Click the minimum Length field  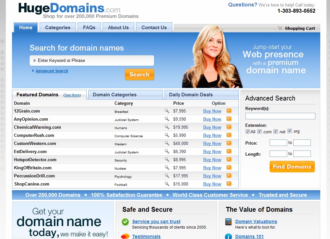(278, 154)
